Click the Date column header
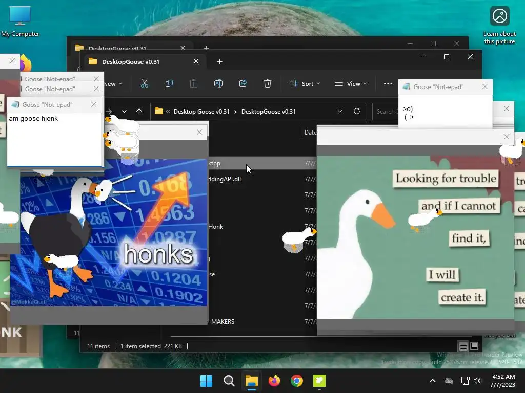525x393 pixels. [310, 133]
